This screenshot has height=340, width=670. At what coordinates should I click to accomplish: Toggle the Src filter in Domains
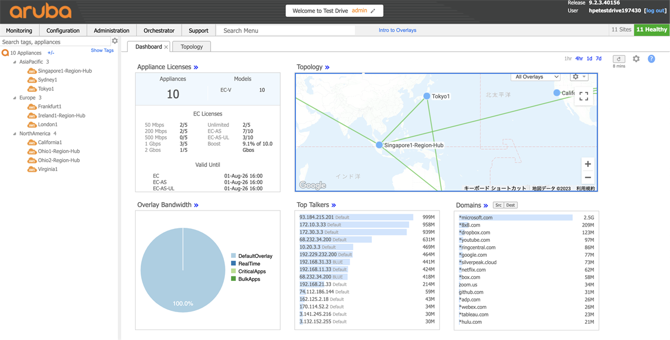(x=499, y=205)
